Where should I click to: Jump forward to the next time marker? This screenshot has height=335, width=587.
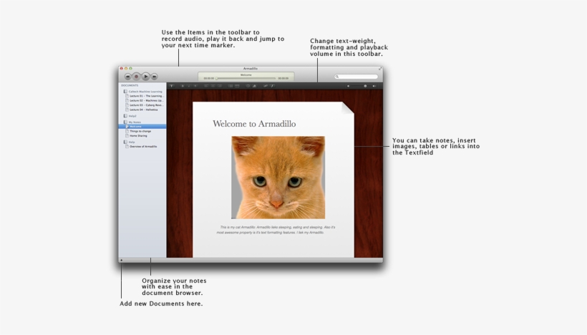click(x=154, y=77)
